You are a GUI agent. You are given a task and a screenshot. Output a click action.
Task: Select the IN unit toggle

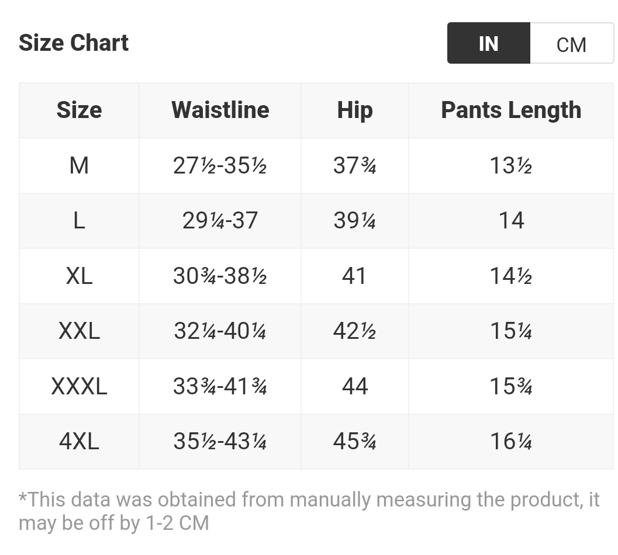[x=488, y=43]
